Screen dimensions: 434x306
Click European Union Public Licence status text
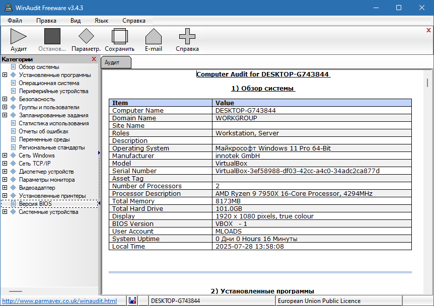319,301
